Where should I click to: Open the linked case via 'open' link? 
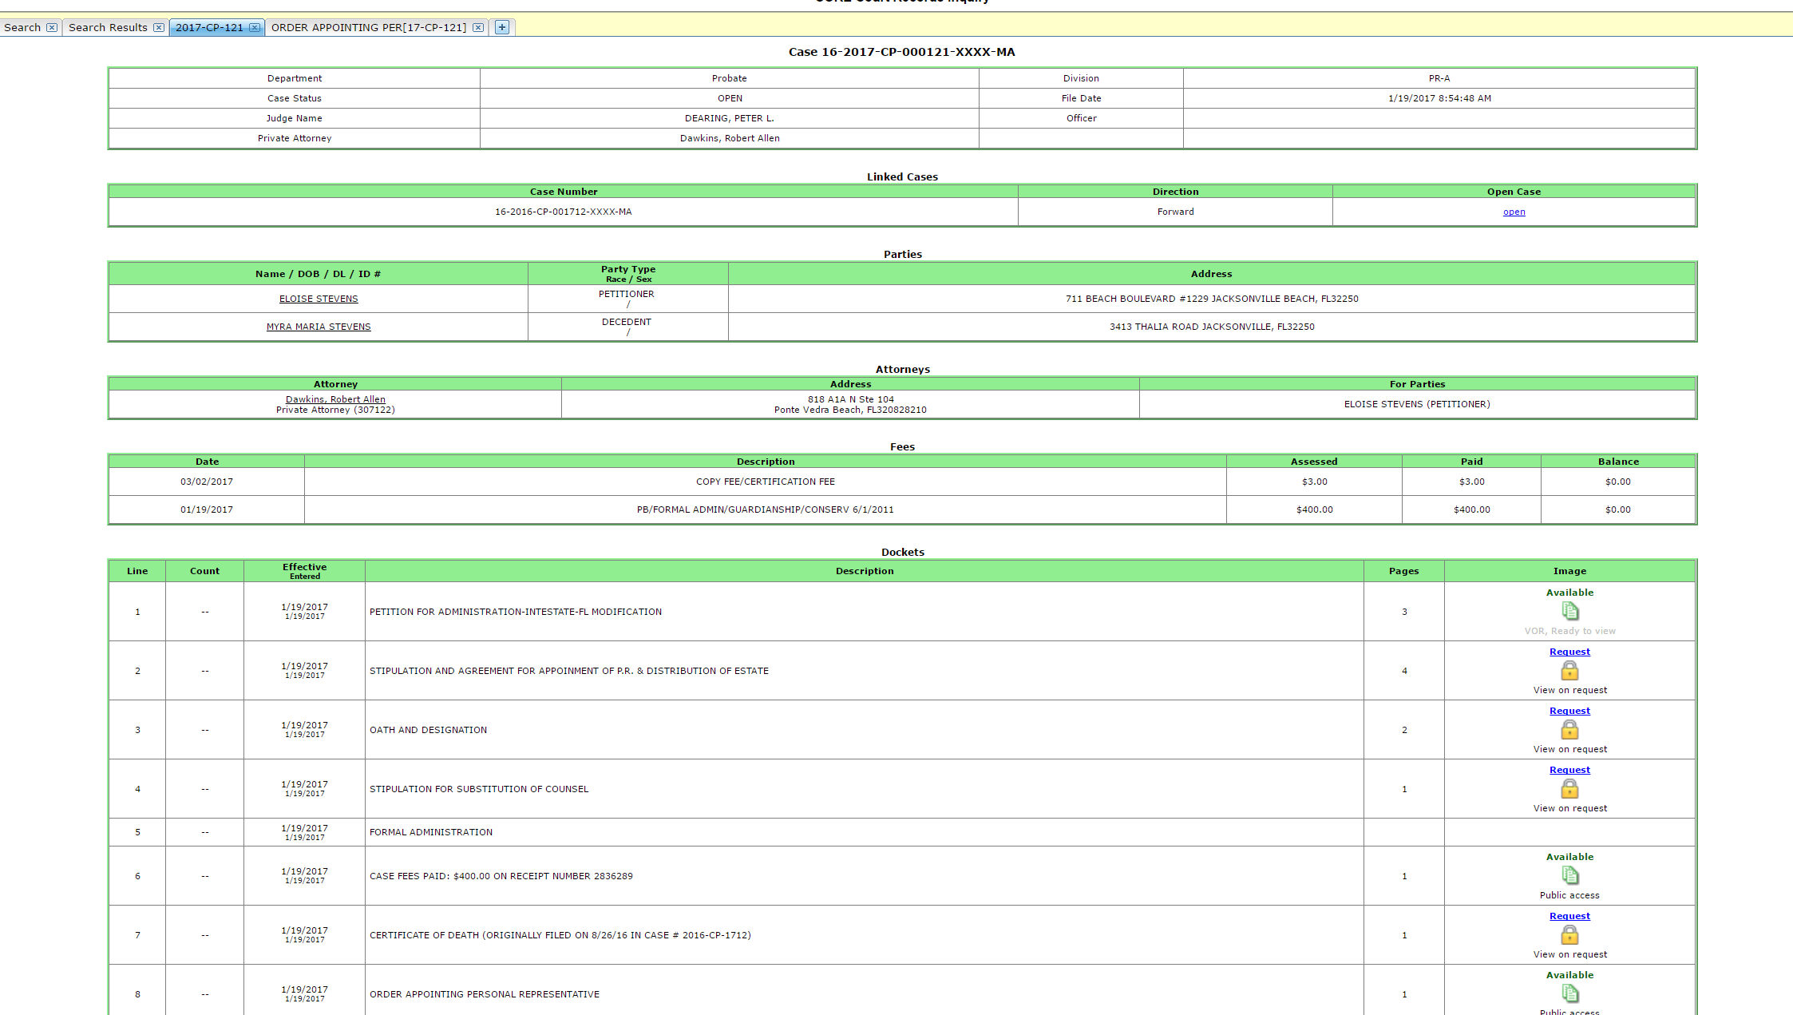click(1514, 212)
